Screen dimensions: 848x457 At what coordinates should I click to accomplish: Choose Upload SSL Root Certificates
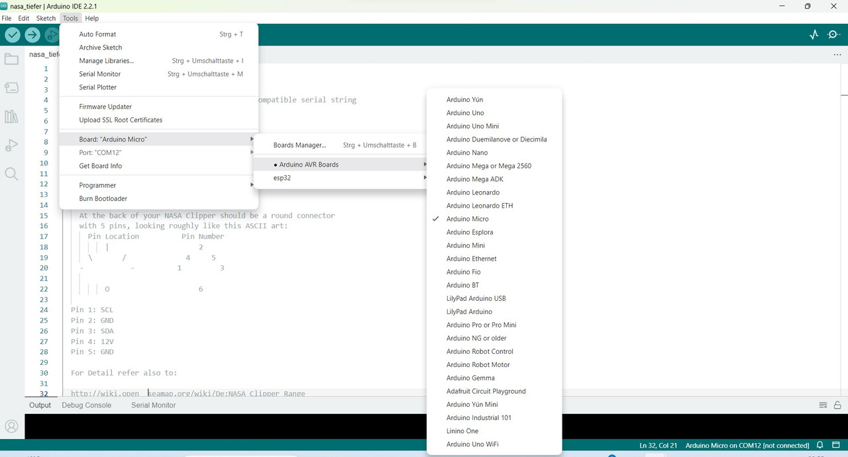pyautogui.click(x=159, y=120)
